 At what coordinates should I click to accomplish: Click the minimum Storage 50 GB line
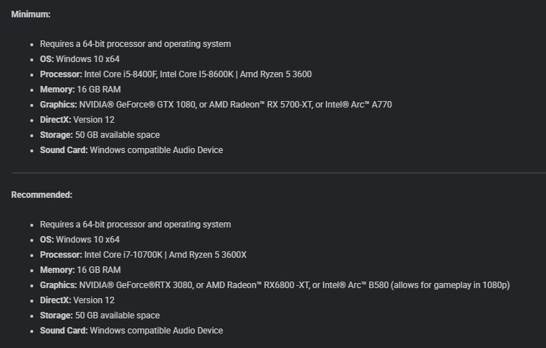[x=100, y=135]
